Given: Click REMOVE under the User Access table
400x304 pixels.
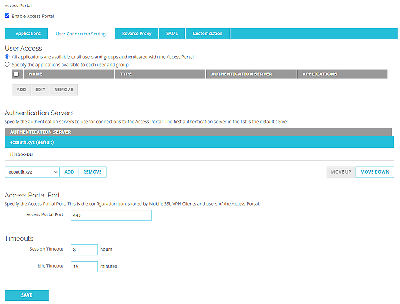Looking at the screenshot, I should [x=63, y=90].
